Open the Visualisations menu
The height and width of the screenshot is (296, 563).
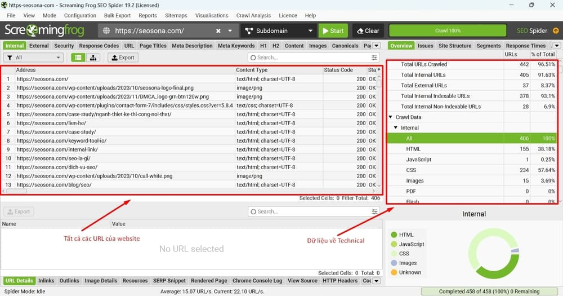(212, 15)
